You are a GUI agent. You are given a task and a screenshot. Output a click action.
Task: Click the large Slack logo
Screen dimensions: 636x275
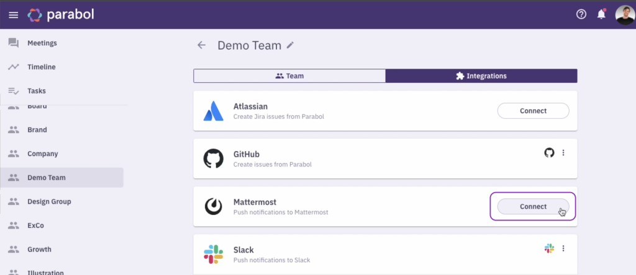[214, 254]
